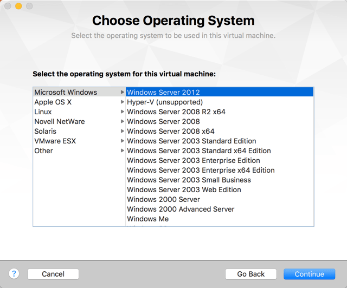Choose Windows Me from the list
The width and height of the screenshot is (347, 288).
coord(148,219)
